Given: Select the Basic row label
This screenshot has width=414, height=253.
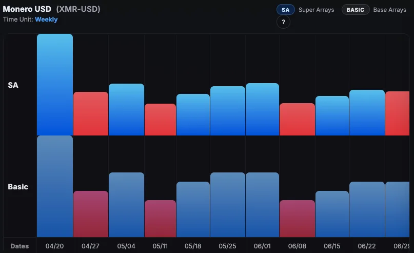Looking at the screenshot, I should coord(18,187).
